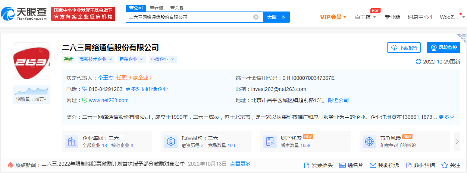467x173 pixels.
Task: Show next cards with right arrow
Action: (458, 141)
